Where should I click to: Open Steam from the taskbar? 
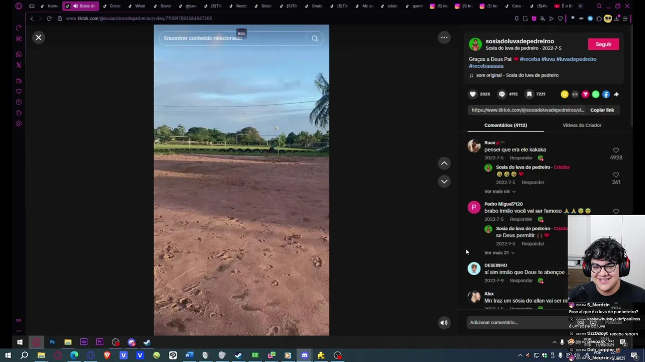238,355
